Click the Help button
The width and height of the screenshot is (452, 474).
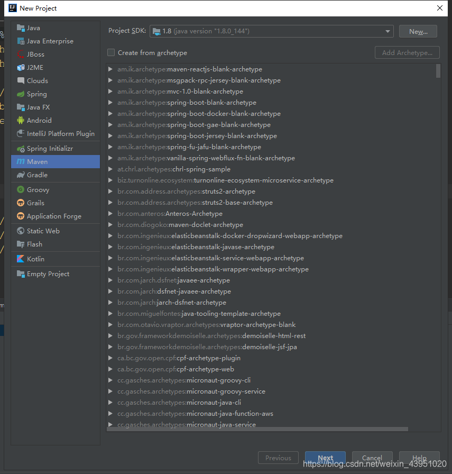[x=419, y=458]
